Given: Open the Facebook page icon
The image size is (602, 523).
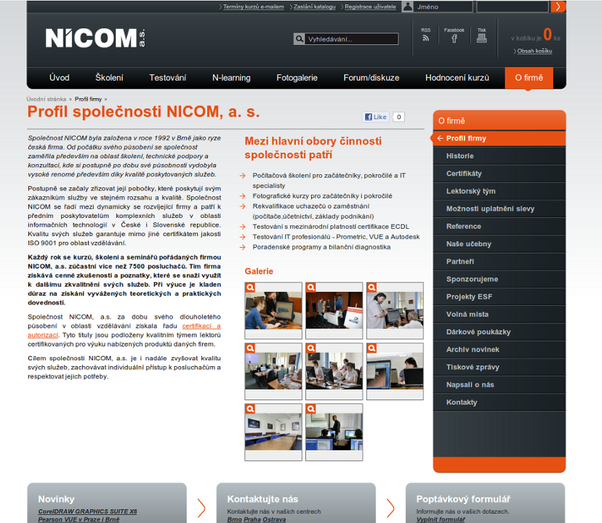Looking at the screenshot, I should point(454,38).
